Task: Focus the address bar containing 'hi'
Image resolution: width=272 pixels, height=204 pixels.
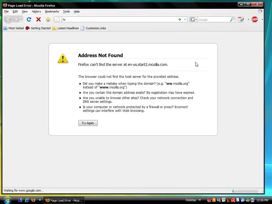Action: (x=120, y=20)
